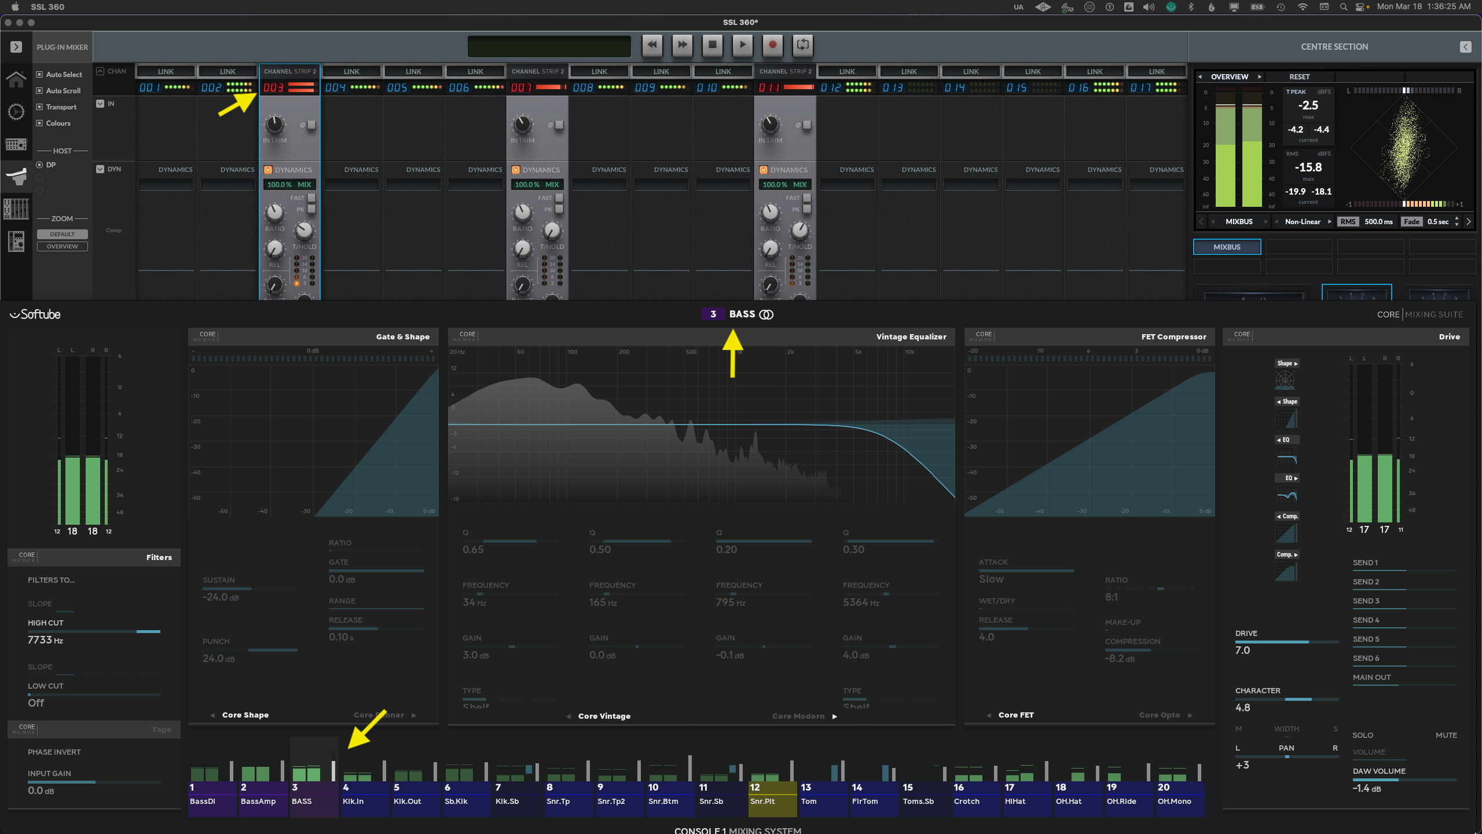The height and width of the screenshot is (834, 1482).
Task: Click the record transport button
Action: [772, 45]
